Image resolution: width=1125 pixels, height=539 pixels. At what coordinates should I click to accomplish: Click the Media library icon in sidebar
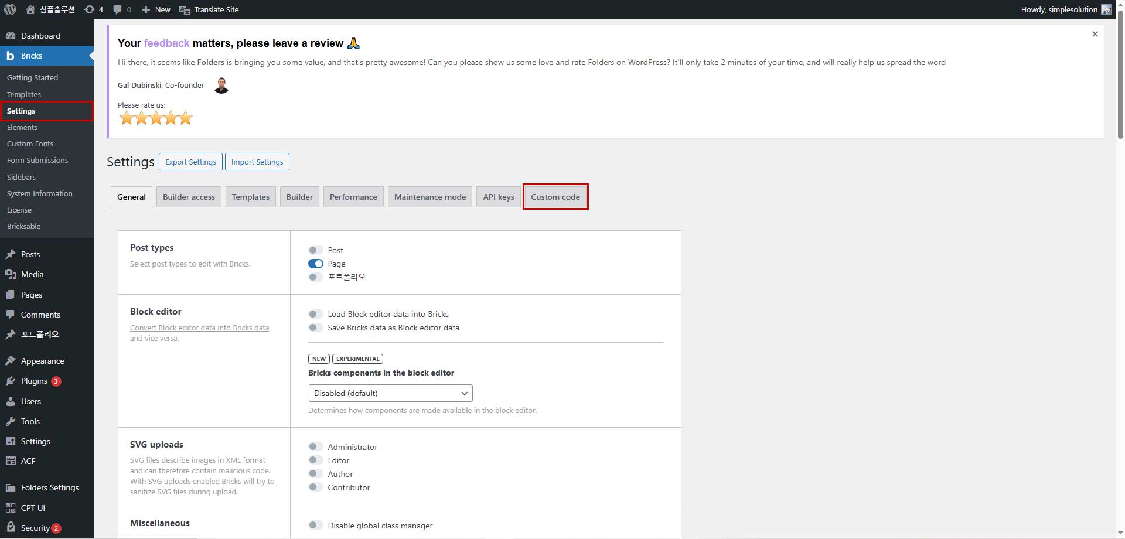click(11, 274)
